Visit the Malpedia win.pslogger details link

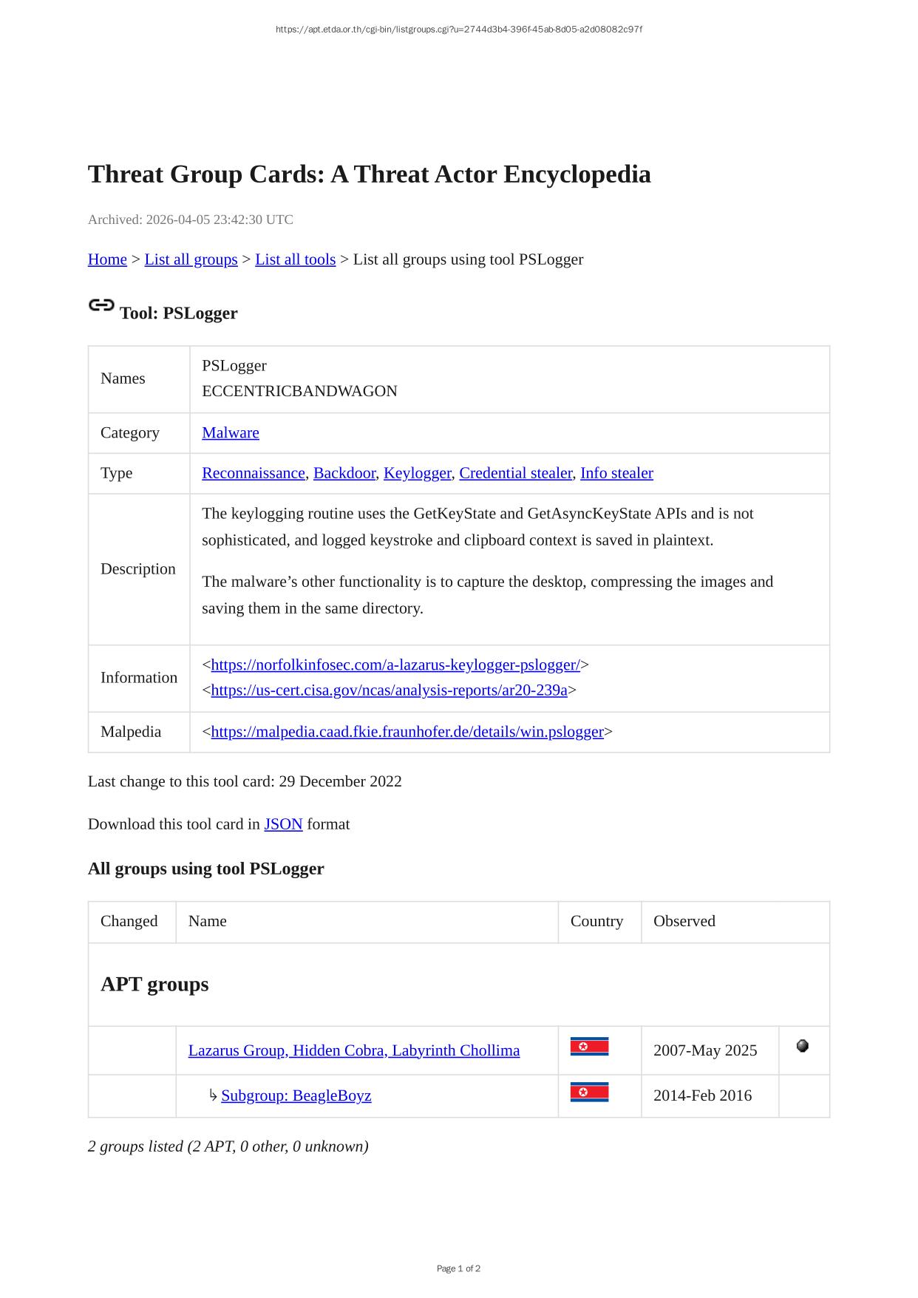407,732
